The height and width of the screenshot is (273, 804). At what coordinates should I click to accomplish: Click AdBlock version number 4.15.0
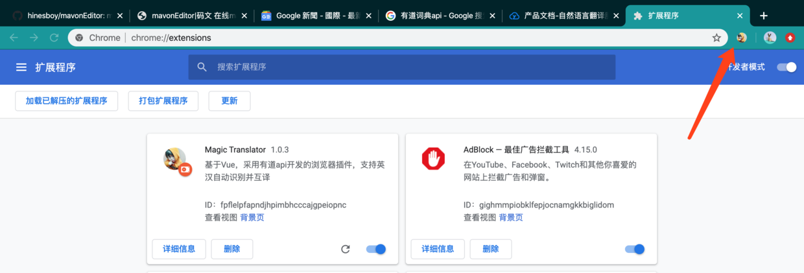[x=585, y=149]
